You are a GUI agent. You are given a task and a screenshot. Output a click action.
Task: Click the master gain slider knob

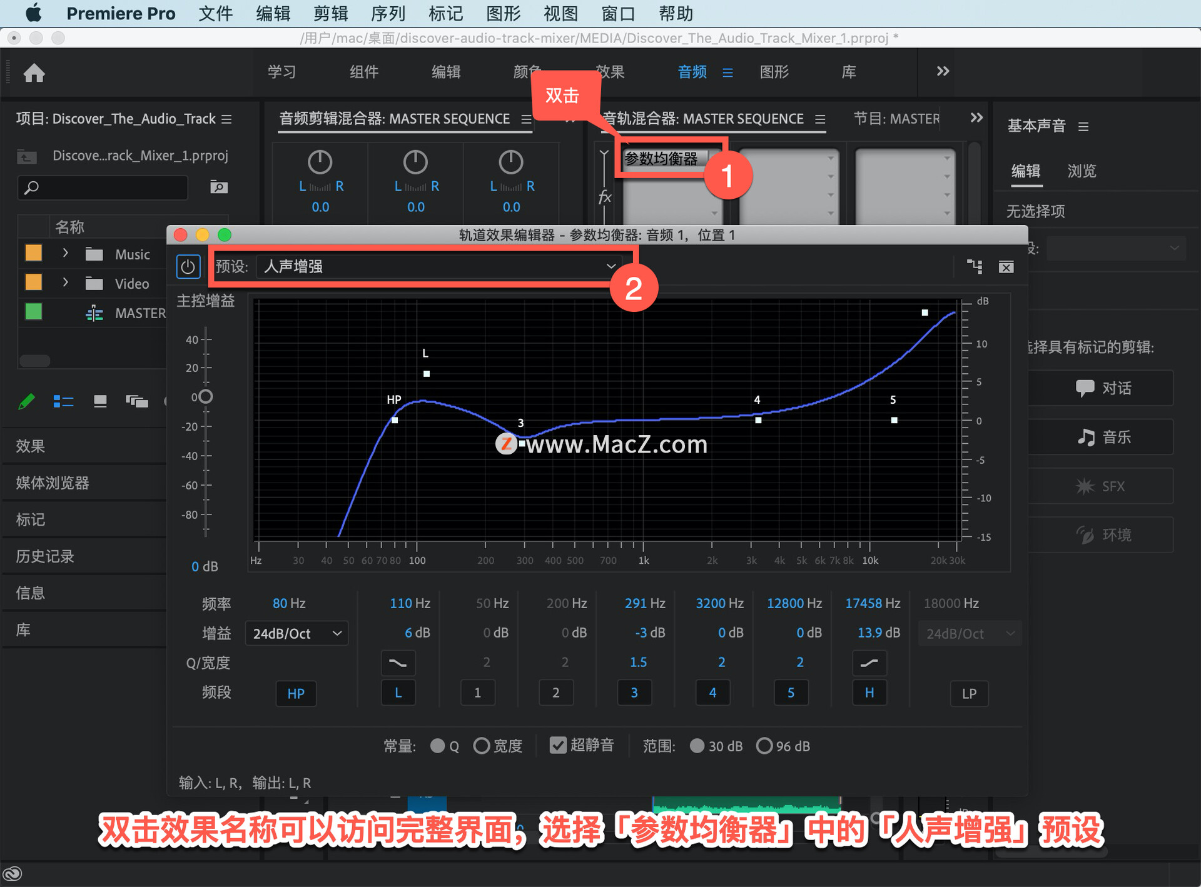click(x=205, y=396)
